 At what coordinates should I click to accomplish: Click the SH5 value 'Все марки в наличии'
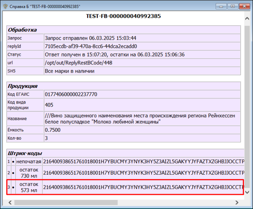click(69, 71)
